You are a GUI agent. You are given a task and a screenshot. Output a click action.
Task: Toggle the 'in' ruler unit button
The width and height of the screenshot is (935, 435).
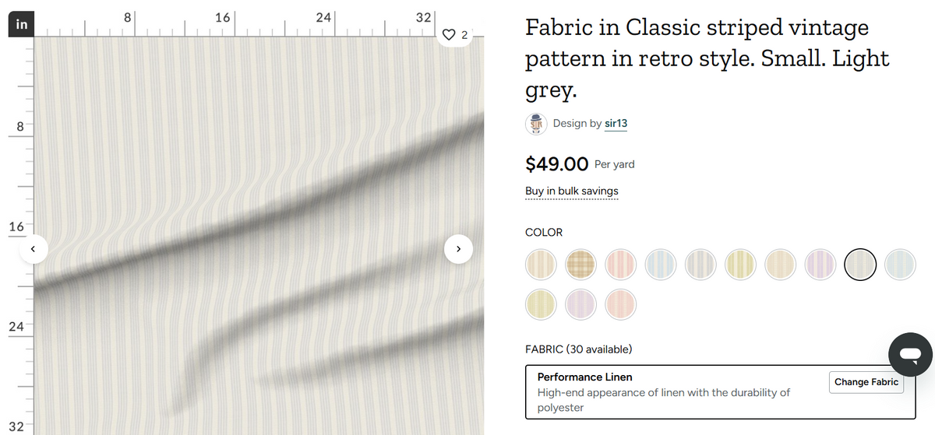[22, 25]
